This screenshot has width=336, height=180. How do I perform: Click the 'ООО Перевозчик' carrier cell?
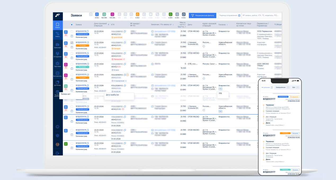265,31
